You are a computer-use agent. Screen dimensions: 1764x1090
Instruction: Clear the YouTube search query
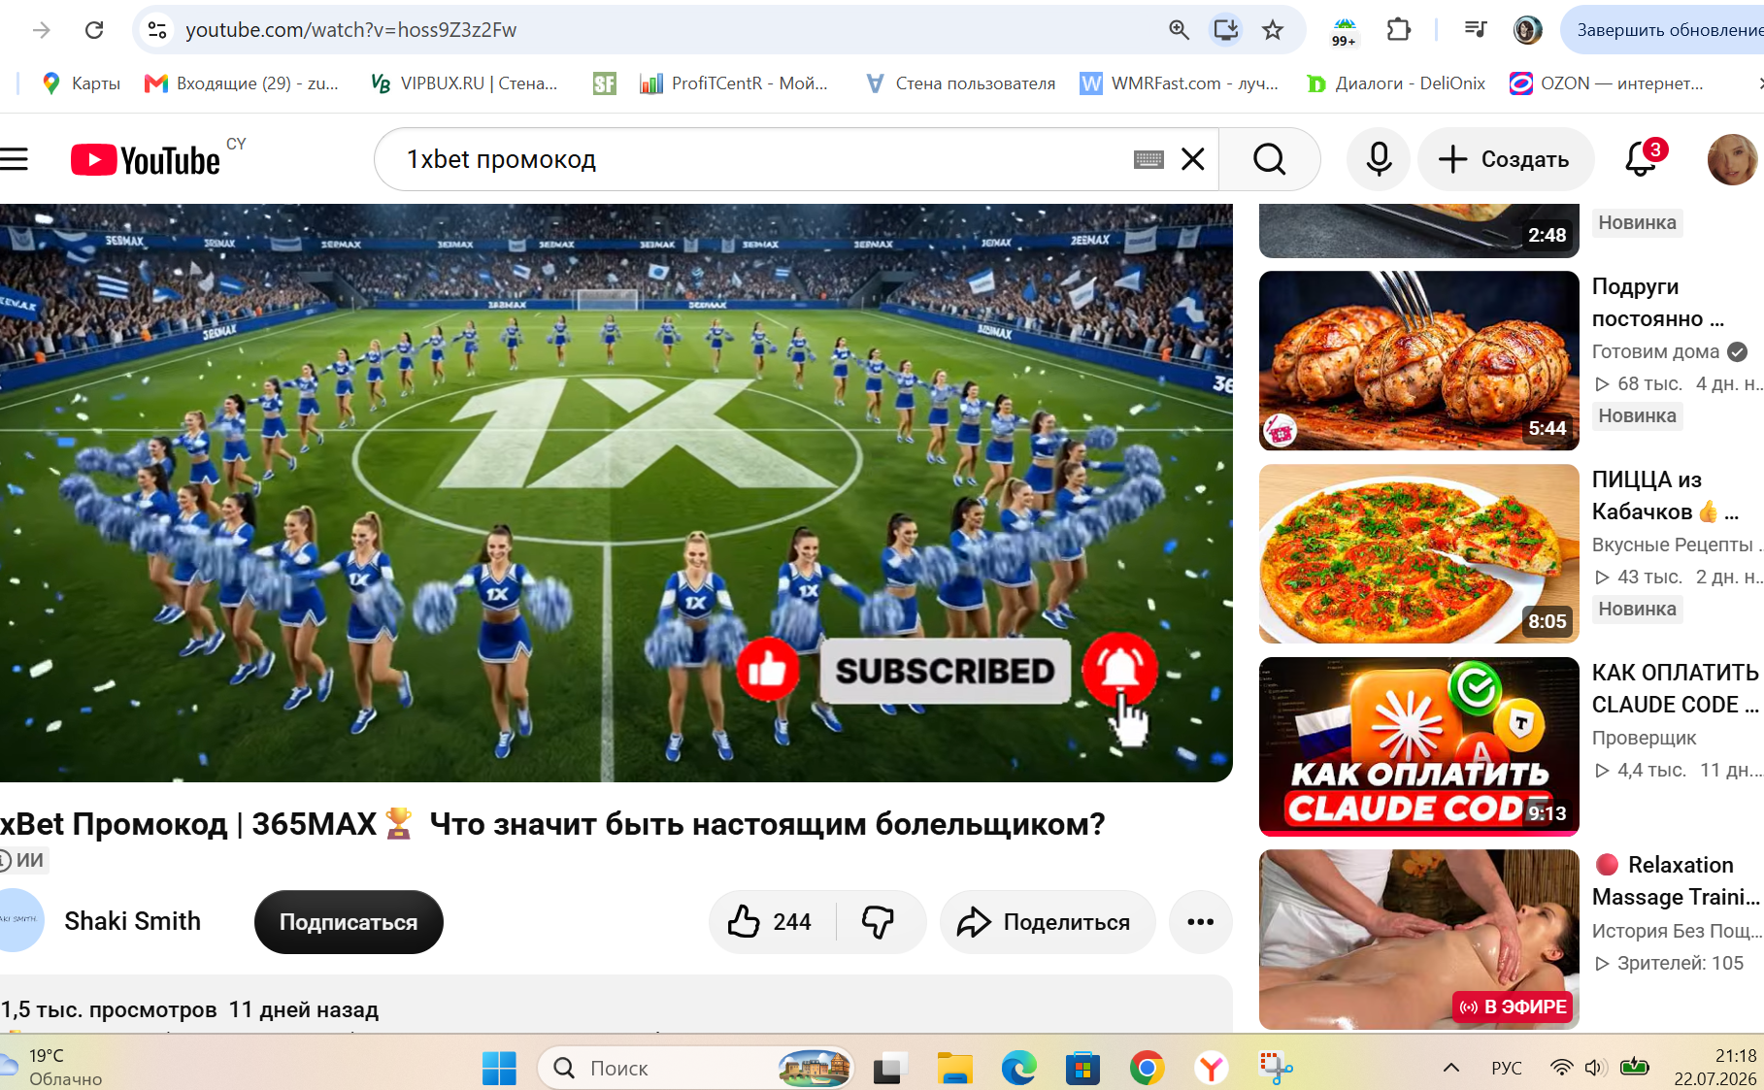(x=1193, y=159)
